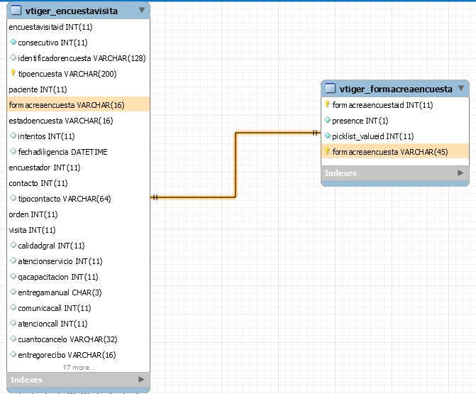Image resolution: width=476 pixels, height=394 pixels.
Task: Select comunicacall INT(11) column
Action: [x=78, y=308]
